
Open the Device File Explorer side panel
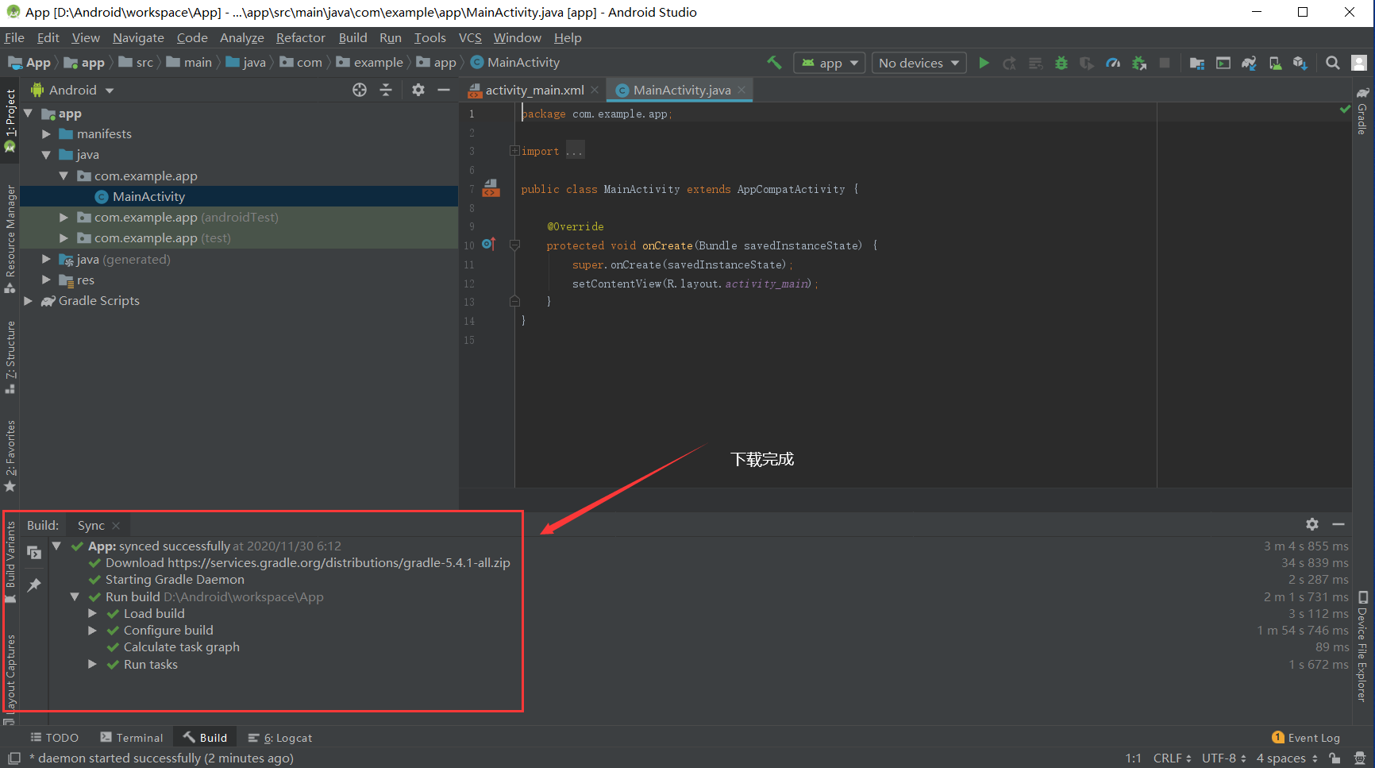click(x=1362, y=646)
